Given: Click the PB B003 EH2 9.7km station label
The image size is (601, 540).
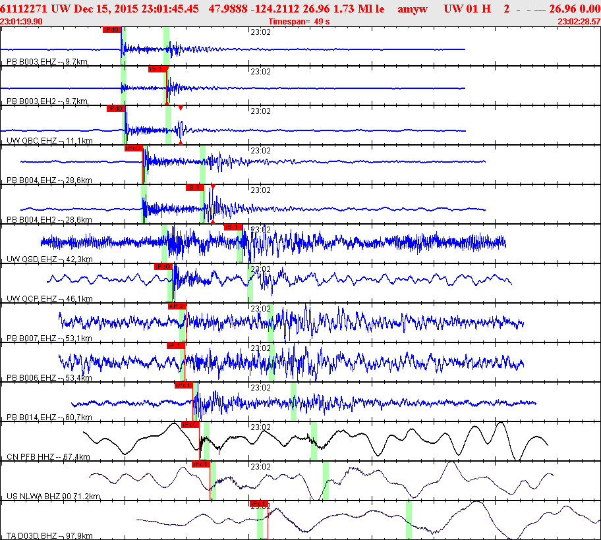Looking at the screenshot, I should click(47, 101).
